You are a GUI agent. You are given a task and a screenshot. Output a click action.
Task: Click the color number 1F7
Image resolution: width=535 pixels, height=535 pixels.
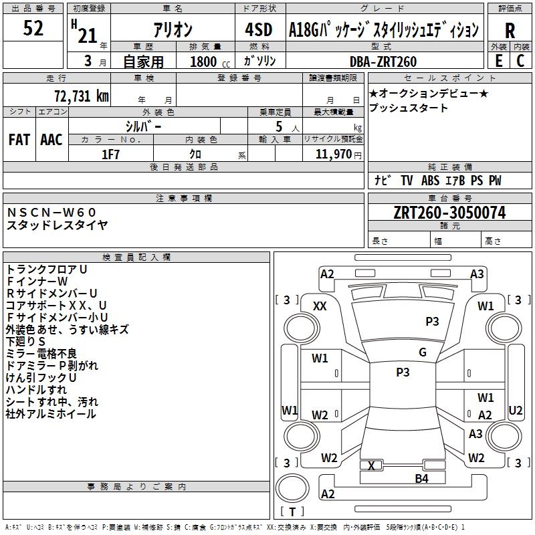coord(110,154)
